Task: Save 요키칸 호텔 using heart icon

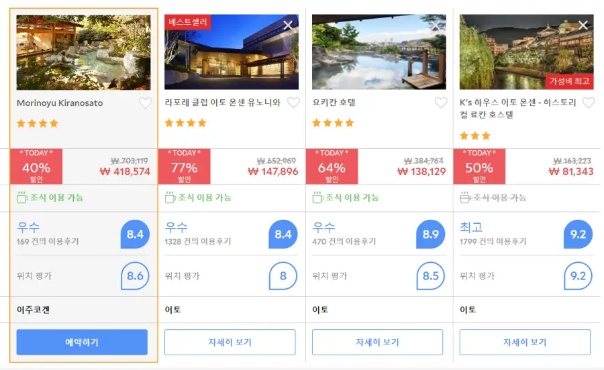Action: 441,103
